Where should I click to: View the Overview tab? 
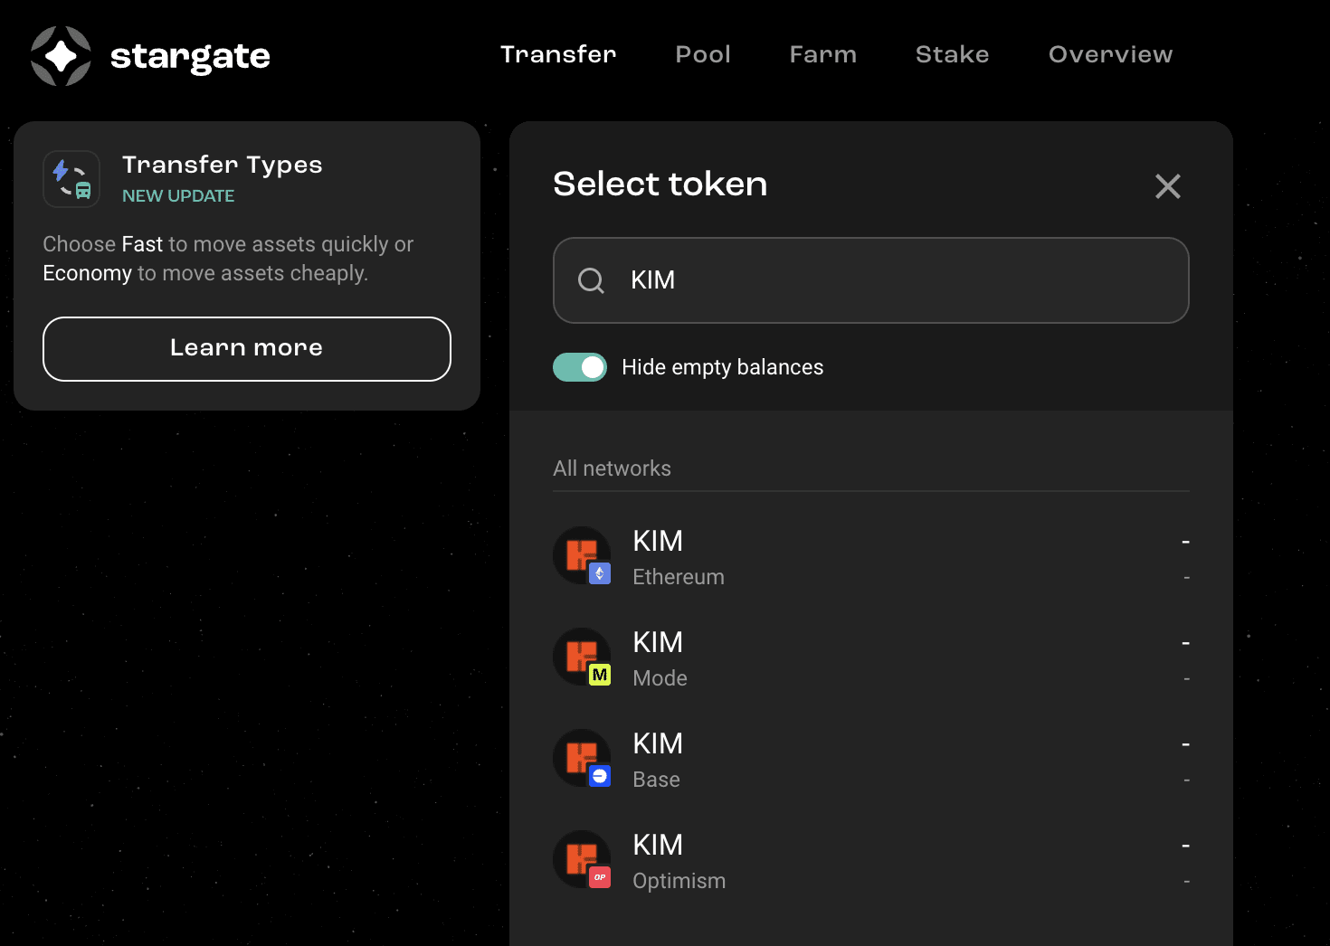[x=1110, y=54]
